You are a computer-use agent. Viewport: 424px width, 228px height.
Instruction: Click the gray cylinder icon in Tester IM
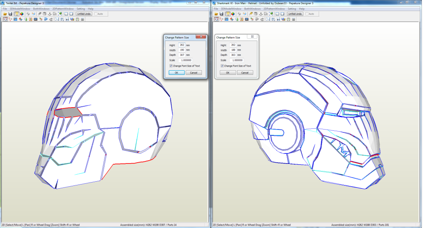[x=44, y=14]
